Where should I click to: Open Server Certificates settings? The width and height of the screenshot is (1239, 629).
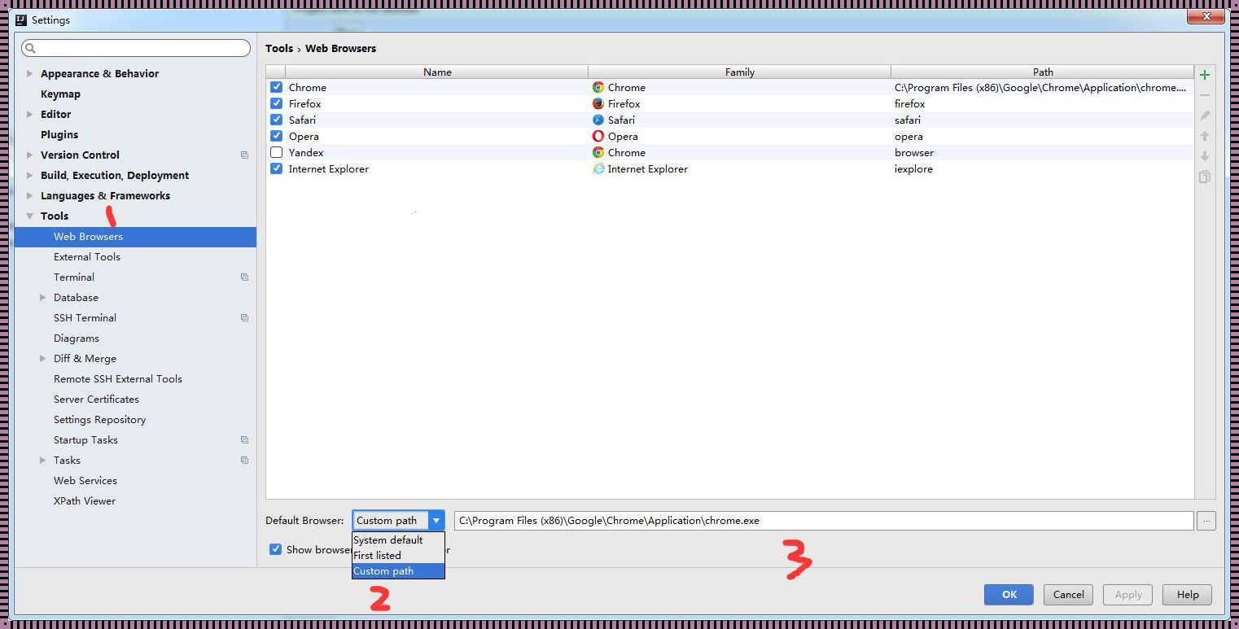tap(96, 399)
